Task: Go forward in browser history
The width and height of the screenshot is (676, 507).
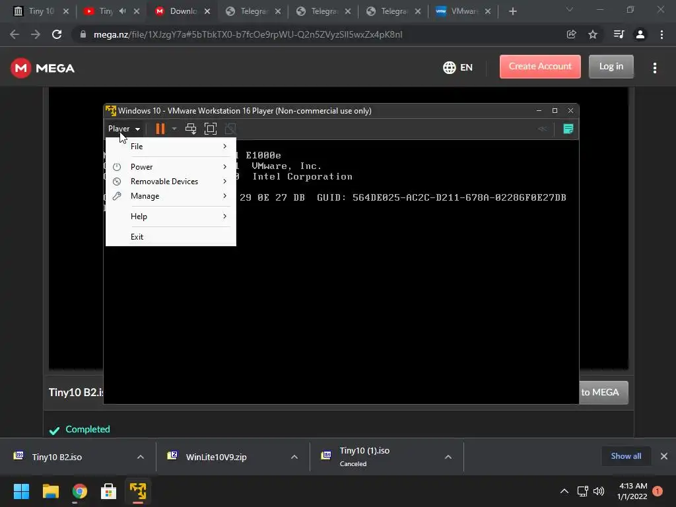Action: (36, 34)
